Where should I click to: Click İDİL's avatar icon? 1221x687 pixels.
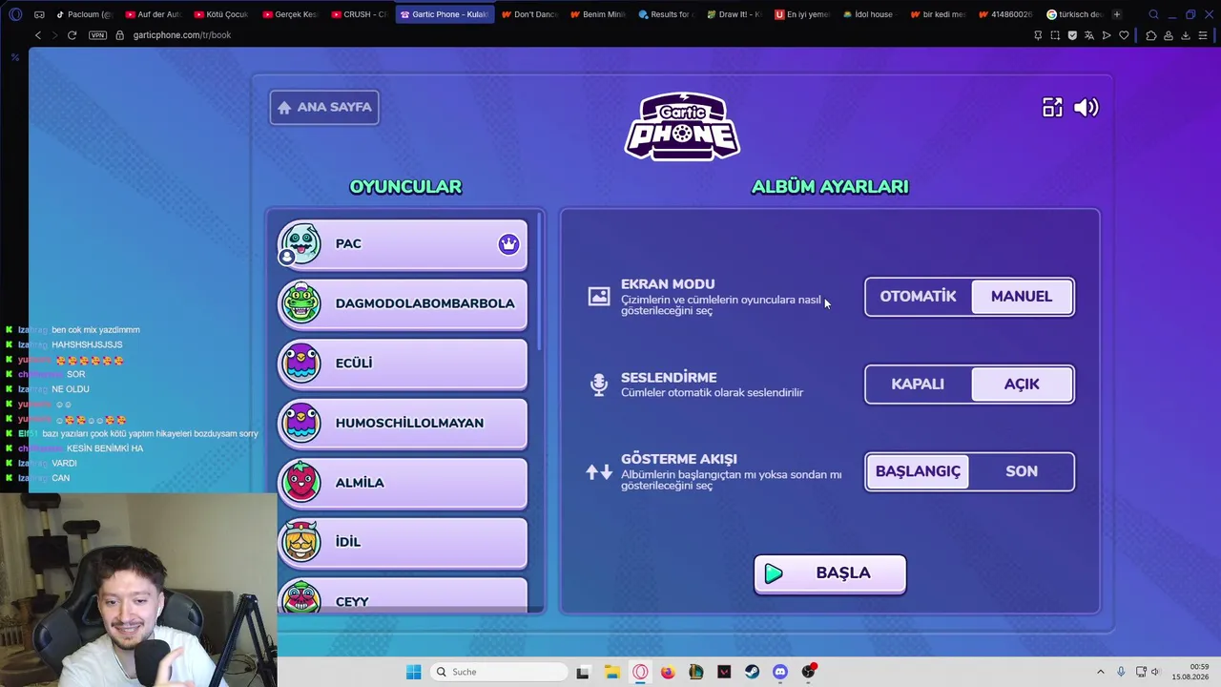coord(301,542)
